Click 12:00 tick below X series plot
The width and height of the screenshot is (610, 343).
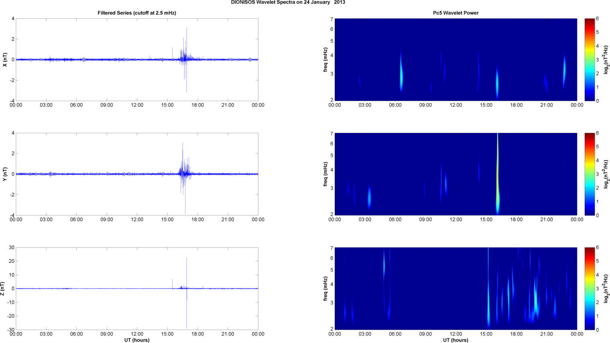[137, 105]
